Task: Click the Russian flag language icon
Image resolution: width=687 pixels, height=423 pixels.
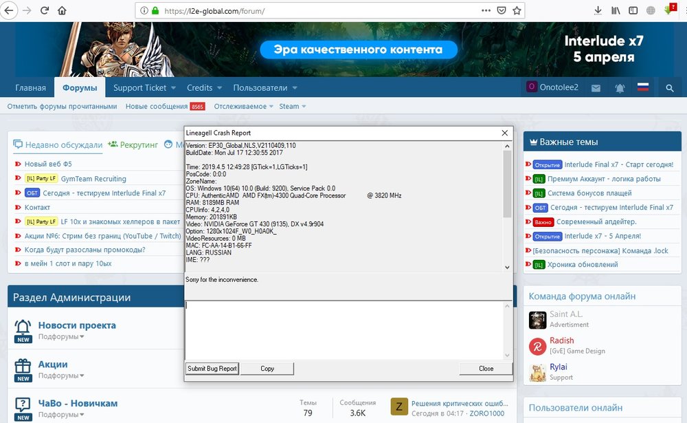Action: tap(643, 88)
